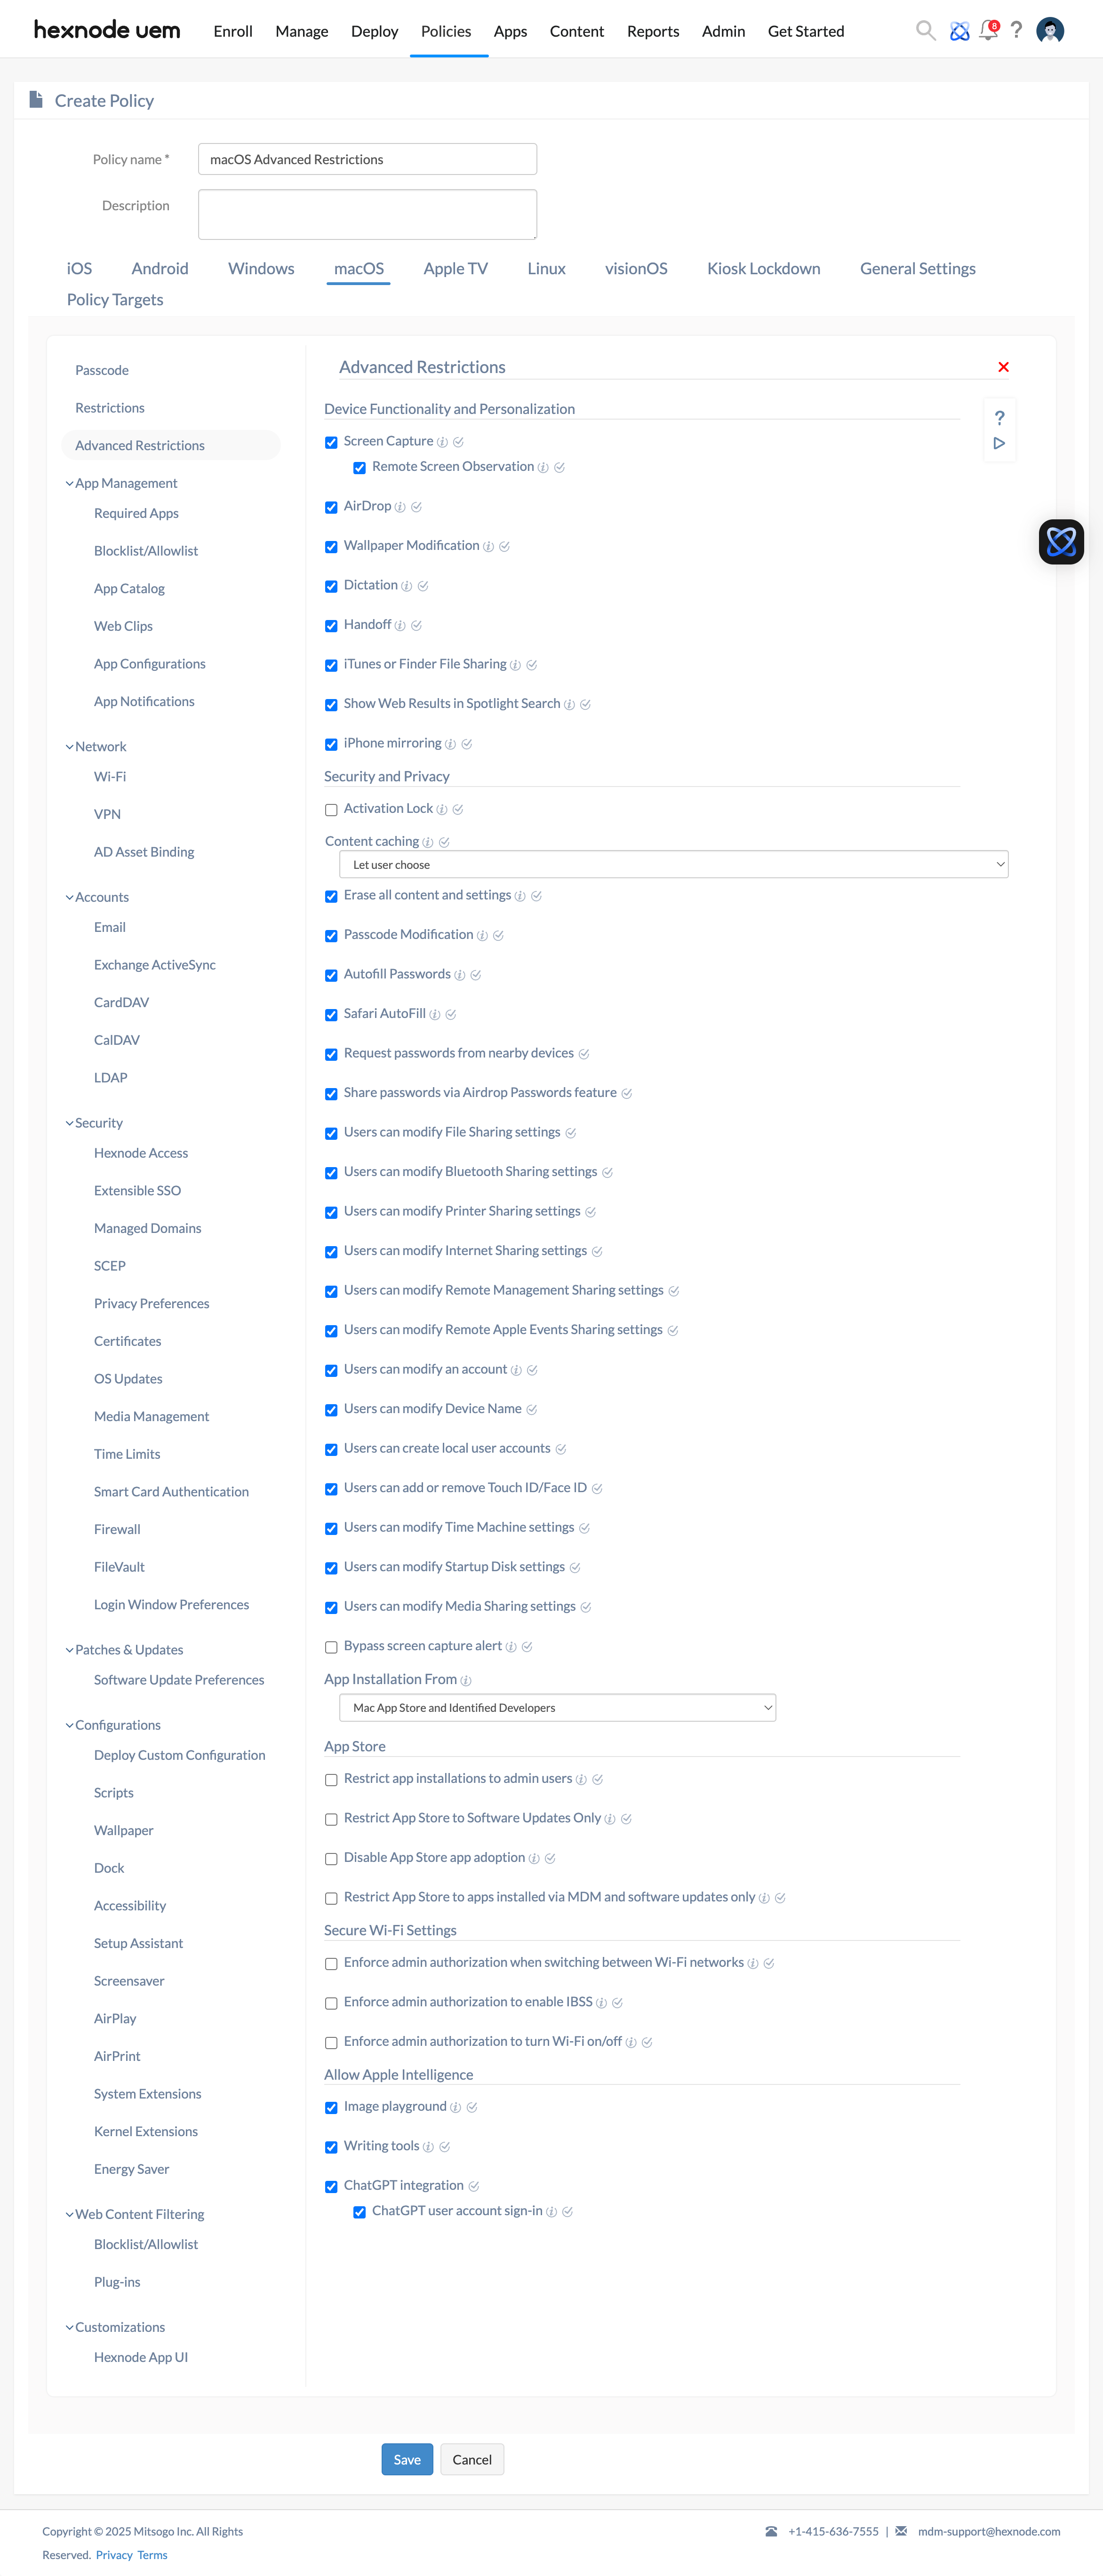Screen dimensions: 1103x2576
Task: Open the help question mark beside Device Functionality
Action: coord(999,418)
